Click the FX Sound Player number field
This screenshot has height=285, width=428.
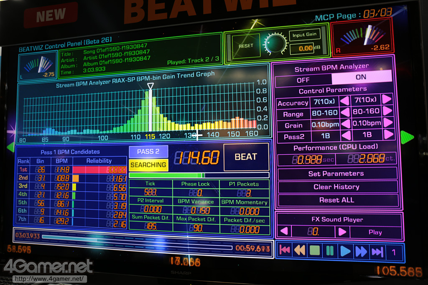[x=313, y=232]
